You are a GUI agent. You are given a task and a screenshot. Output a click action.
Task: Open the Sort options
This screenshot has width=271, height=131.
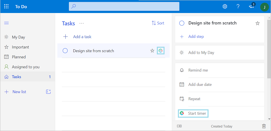click(158, 23)
